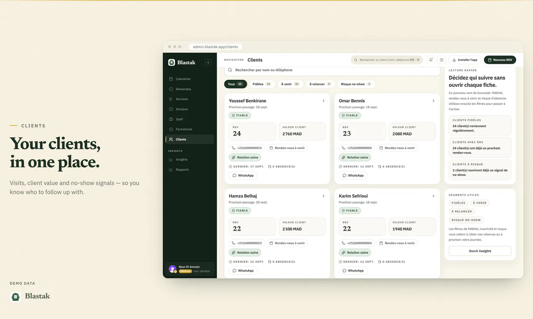
Task: Open the Clients avec RDV summary card
Action: point(480,148)
